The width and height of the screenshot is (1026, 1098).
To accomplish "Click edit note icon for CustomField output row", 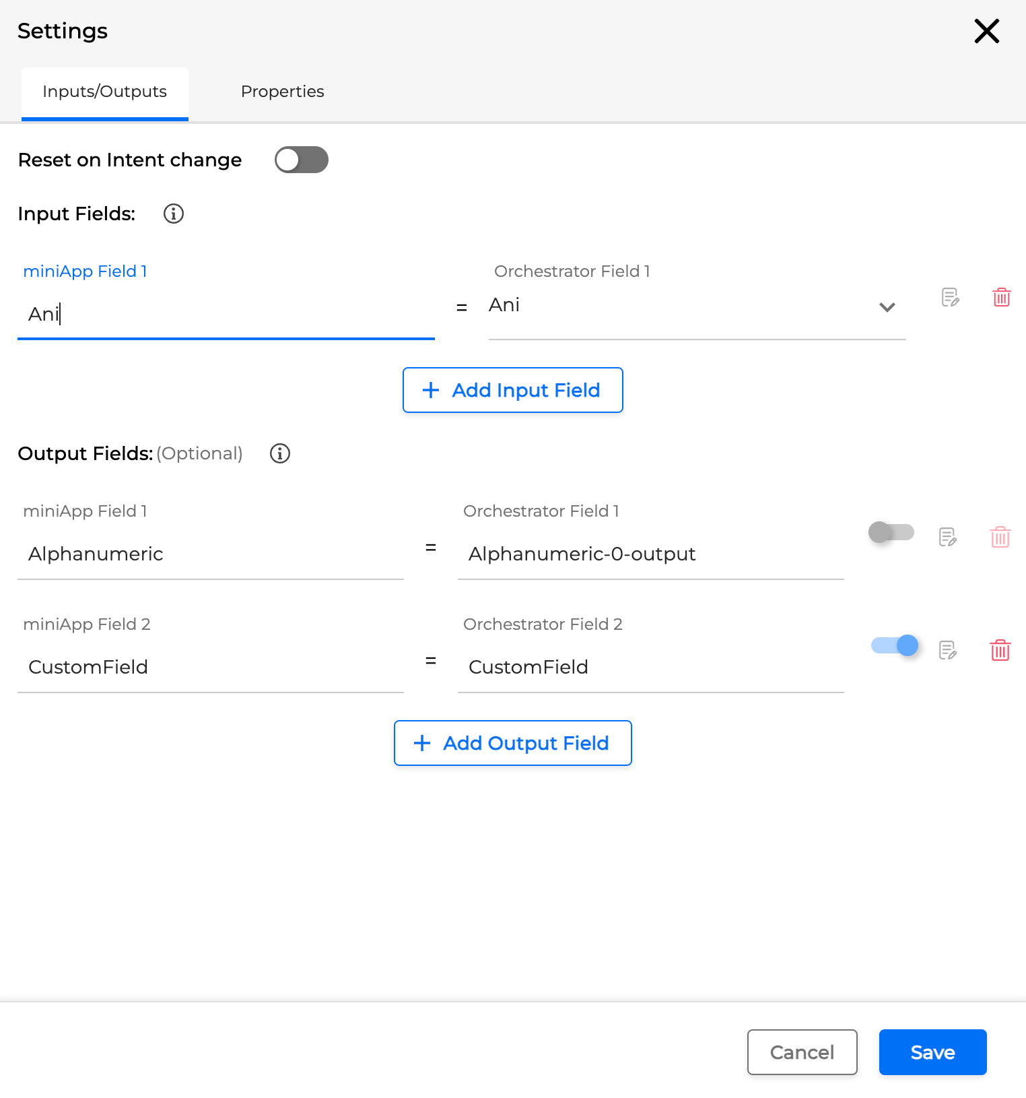I will pyautogui.click(x=948, y=650).
